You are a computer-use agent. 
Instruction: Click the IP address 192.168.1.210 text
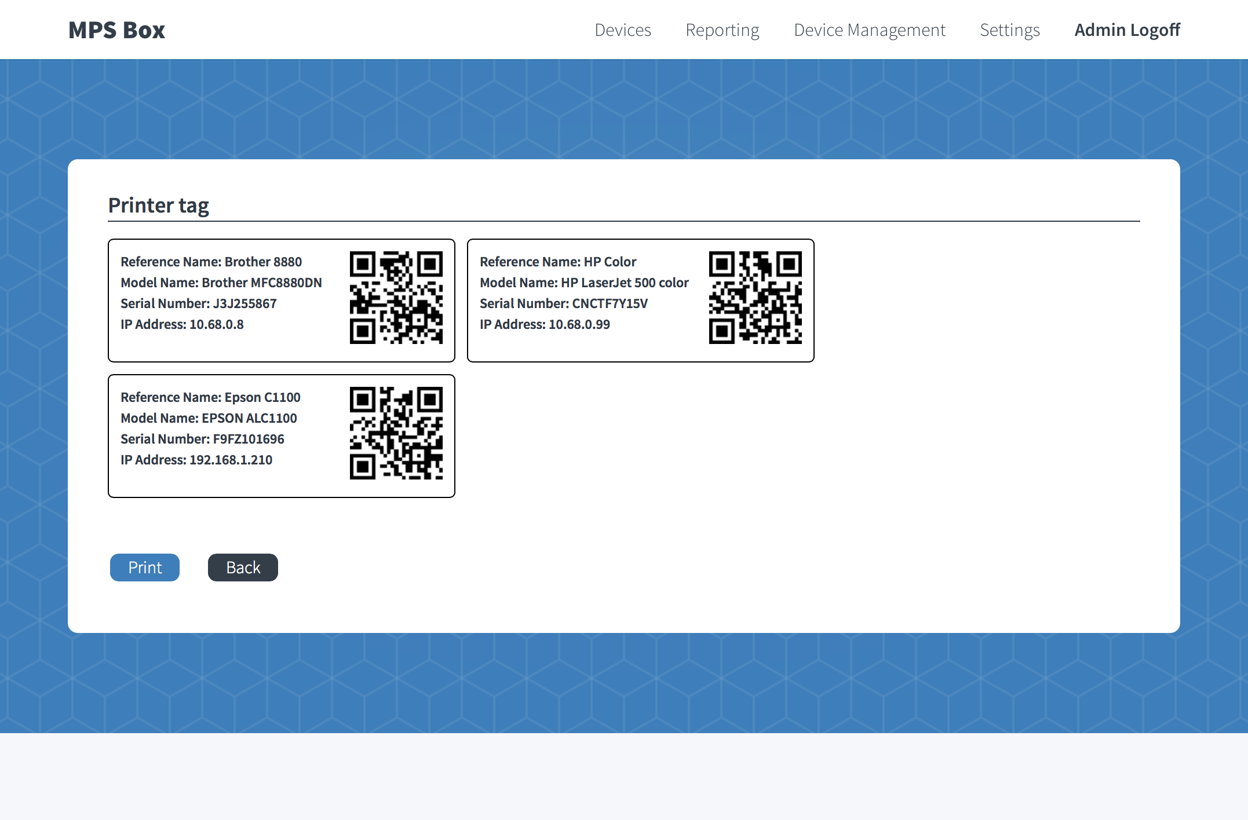[196, 459]
